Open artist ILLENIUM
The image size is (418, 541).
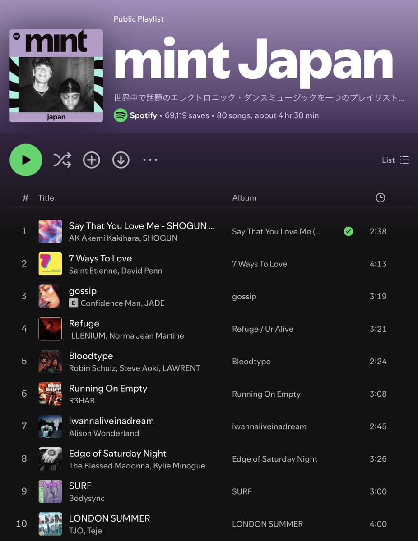pos(87,335)
